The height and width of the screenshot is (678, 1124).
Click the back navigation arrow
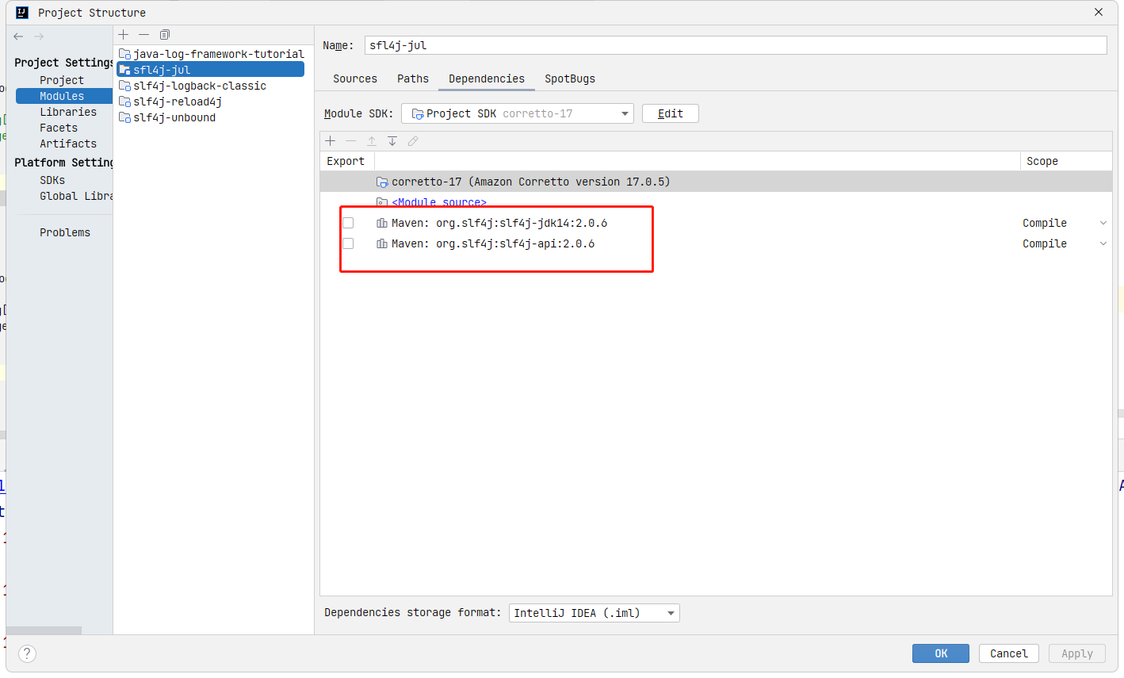pos(18,36)
